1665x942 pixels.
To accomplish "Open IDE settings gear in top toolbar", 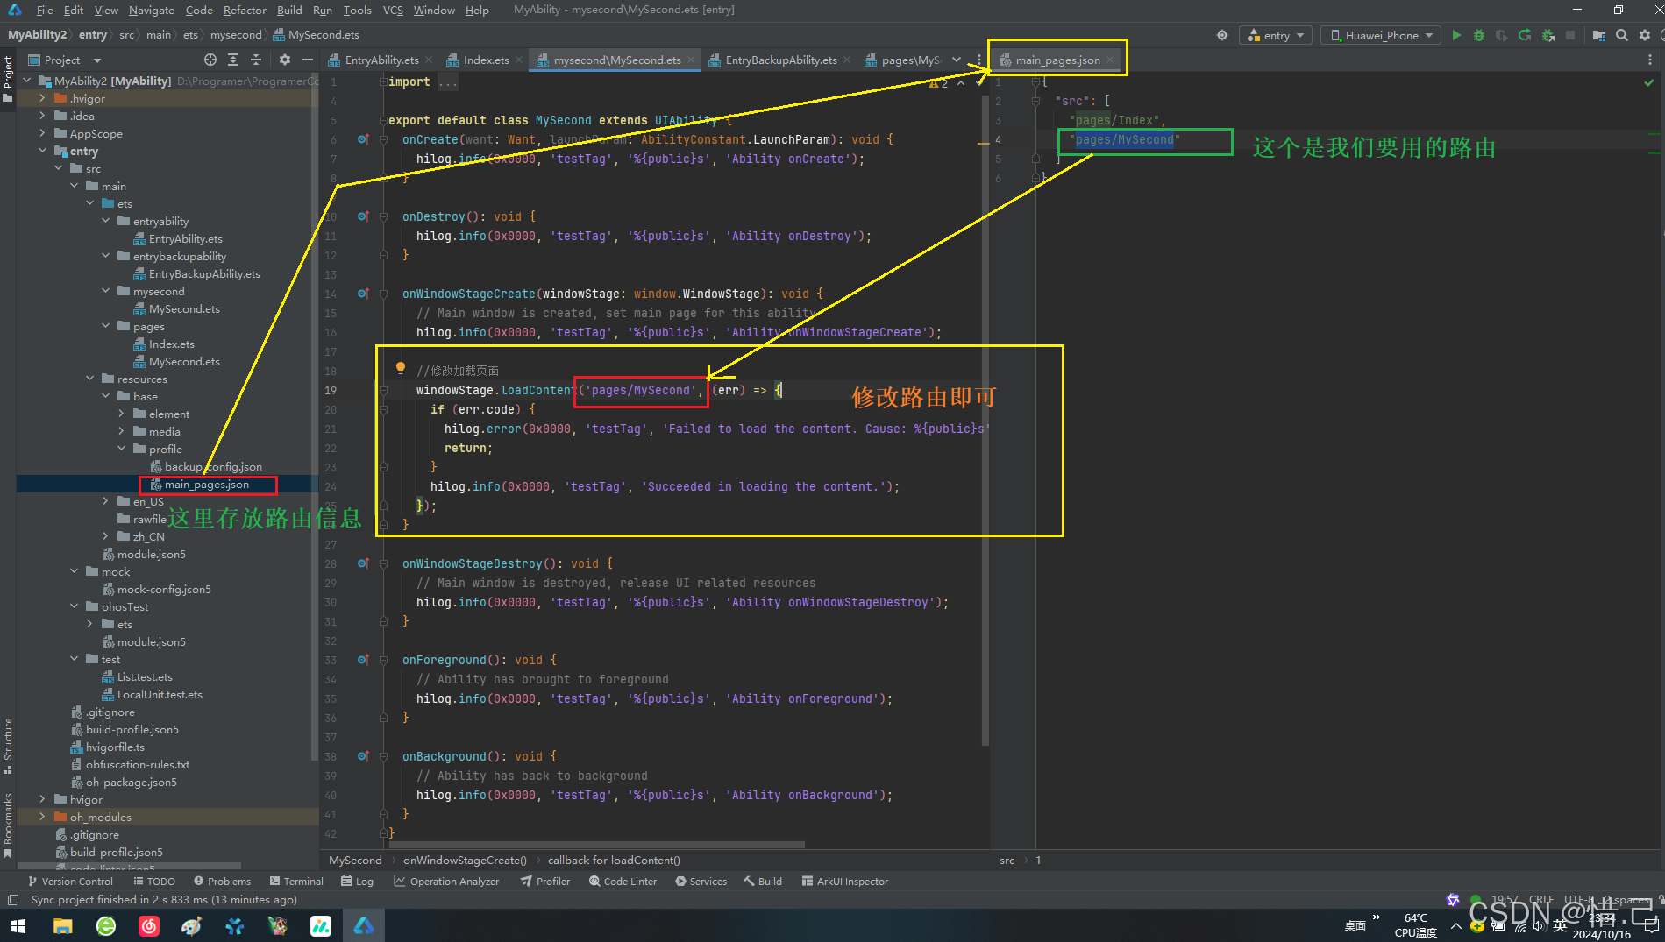I will click(1645, 35).
